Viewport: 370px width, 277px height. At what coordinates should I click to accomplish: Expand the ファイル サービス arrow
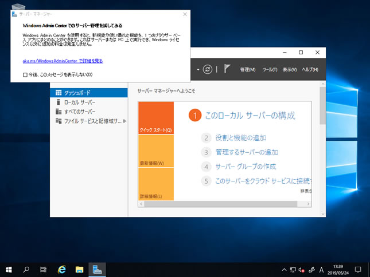click(124, 121)
